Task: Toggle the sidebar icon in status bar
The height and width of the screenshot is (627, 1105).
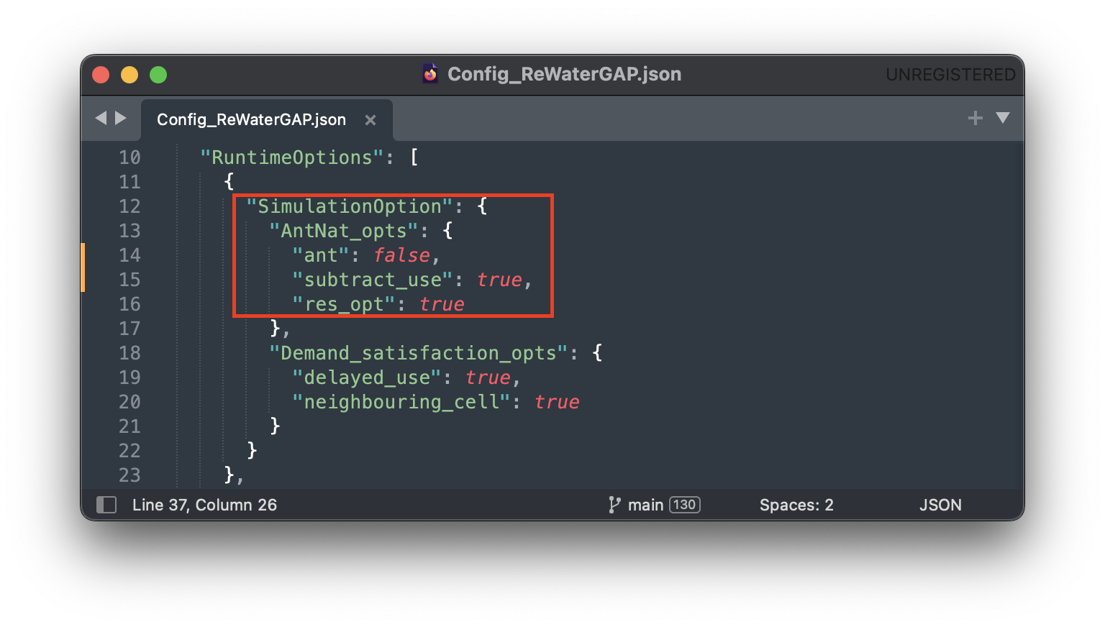Action: [x=106, y=505]
